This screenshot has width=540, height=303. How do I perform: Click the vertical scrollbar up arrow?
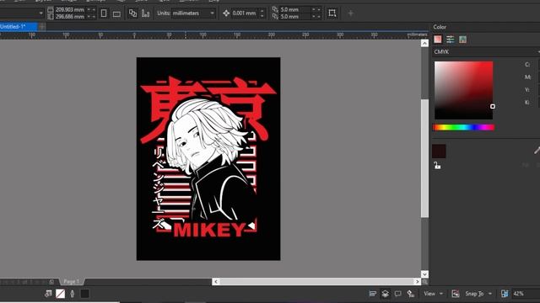424,43
